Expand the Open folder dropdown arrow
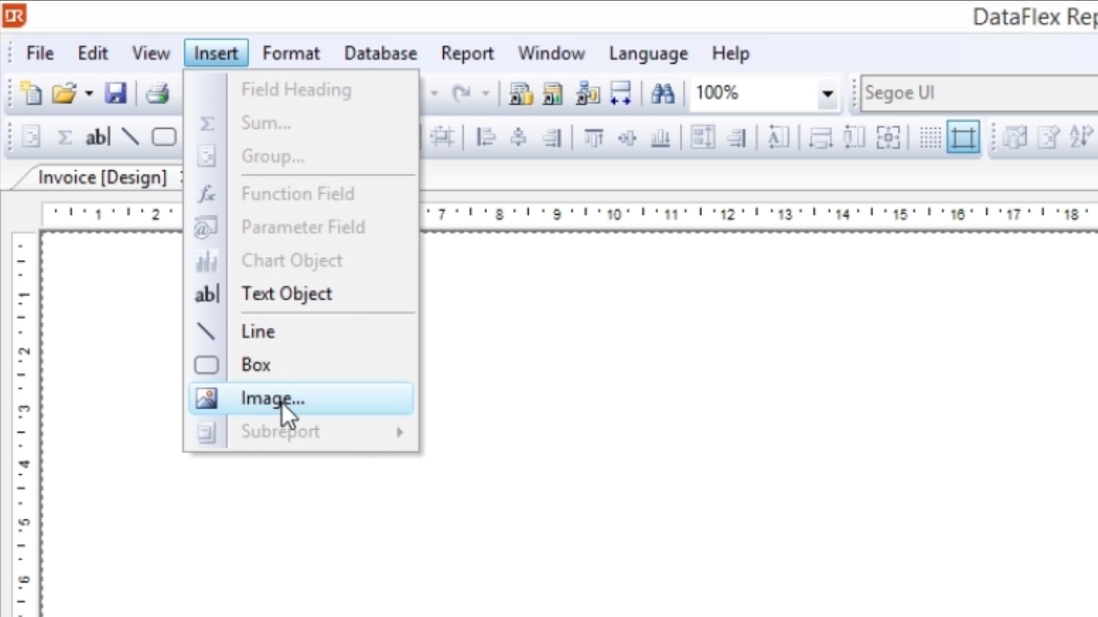The height and width of the screenshot is (617, 1098). point(89,93)
